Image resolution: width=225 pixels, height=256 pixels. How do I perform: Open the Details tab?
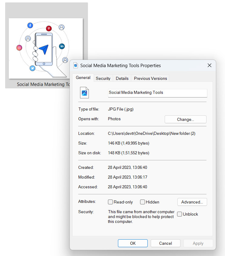(122, 78)
